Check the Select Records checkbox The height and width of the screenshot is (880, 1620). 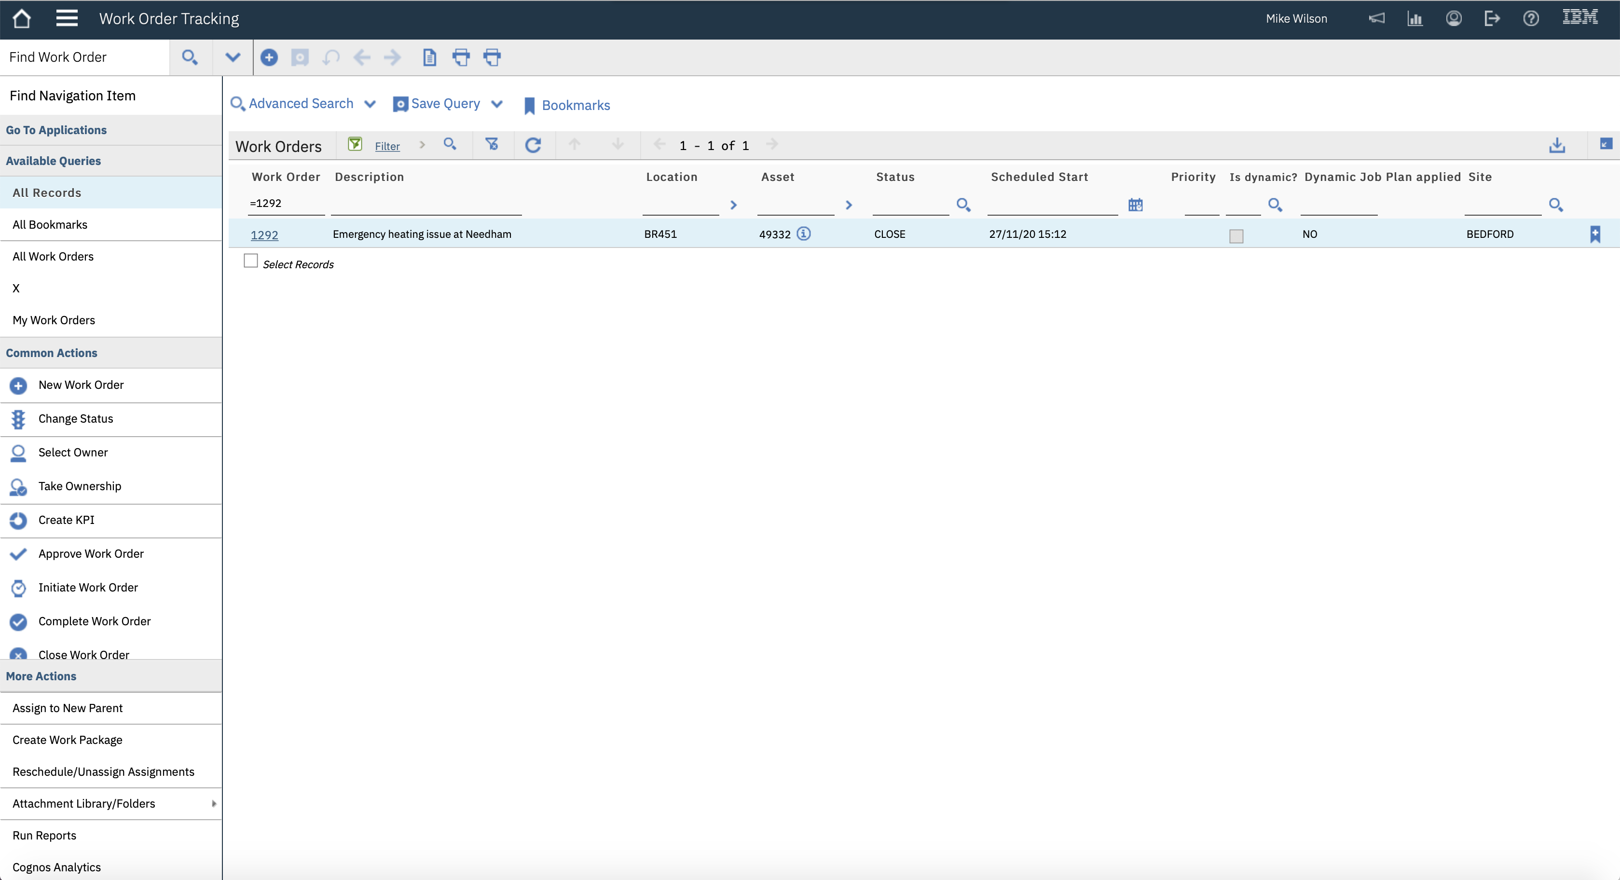pos(251,261)
